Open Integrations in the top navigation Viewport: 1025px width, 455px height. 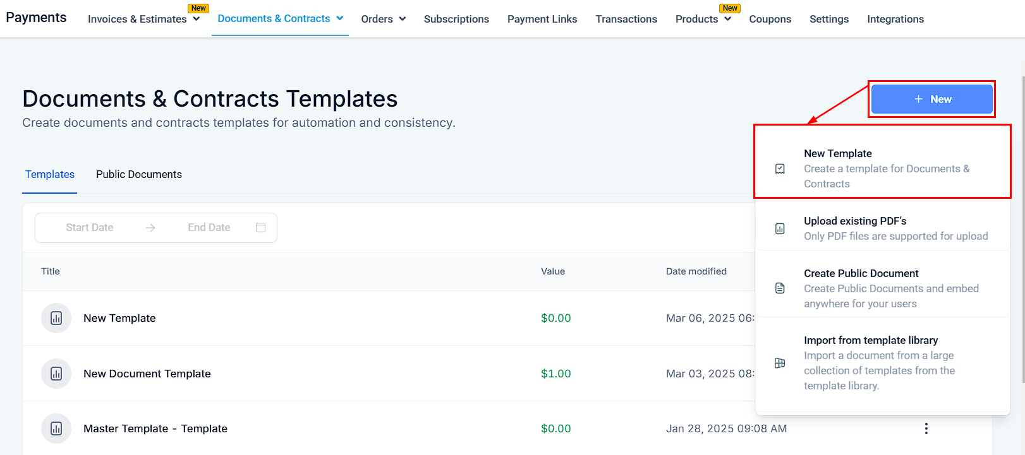click(895, 19)
